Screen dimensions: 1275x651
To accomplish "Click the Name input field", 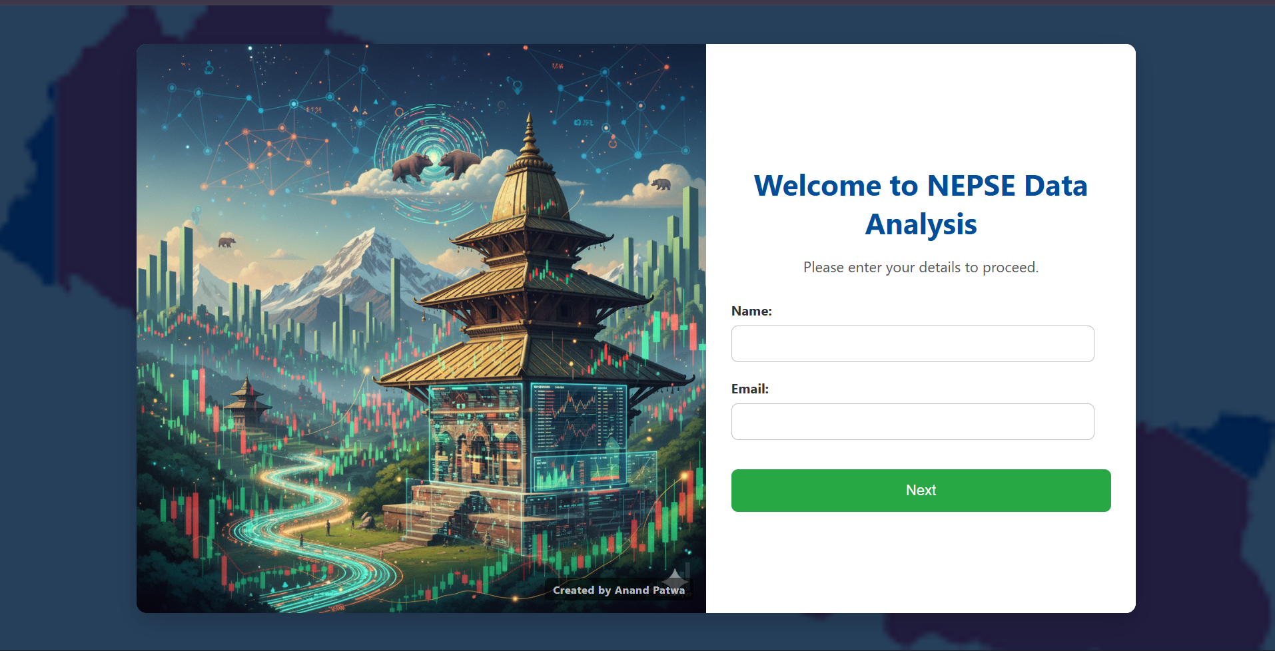I will click(x=913, y=343).
